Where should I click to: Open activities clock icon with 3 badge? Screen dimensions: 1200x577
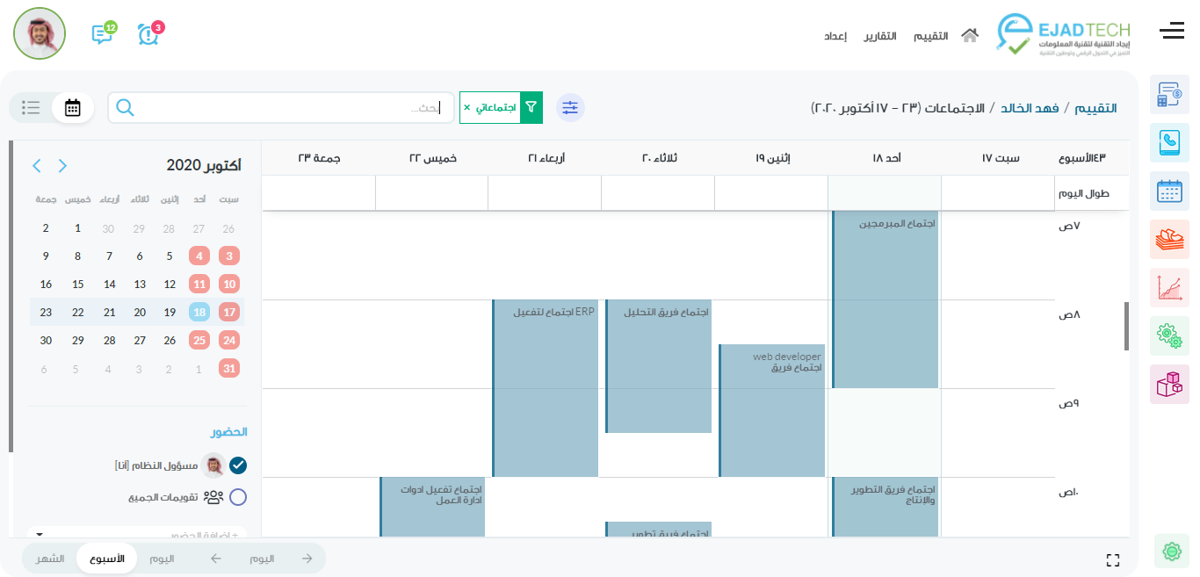[149, 33]
